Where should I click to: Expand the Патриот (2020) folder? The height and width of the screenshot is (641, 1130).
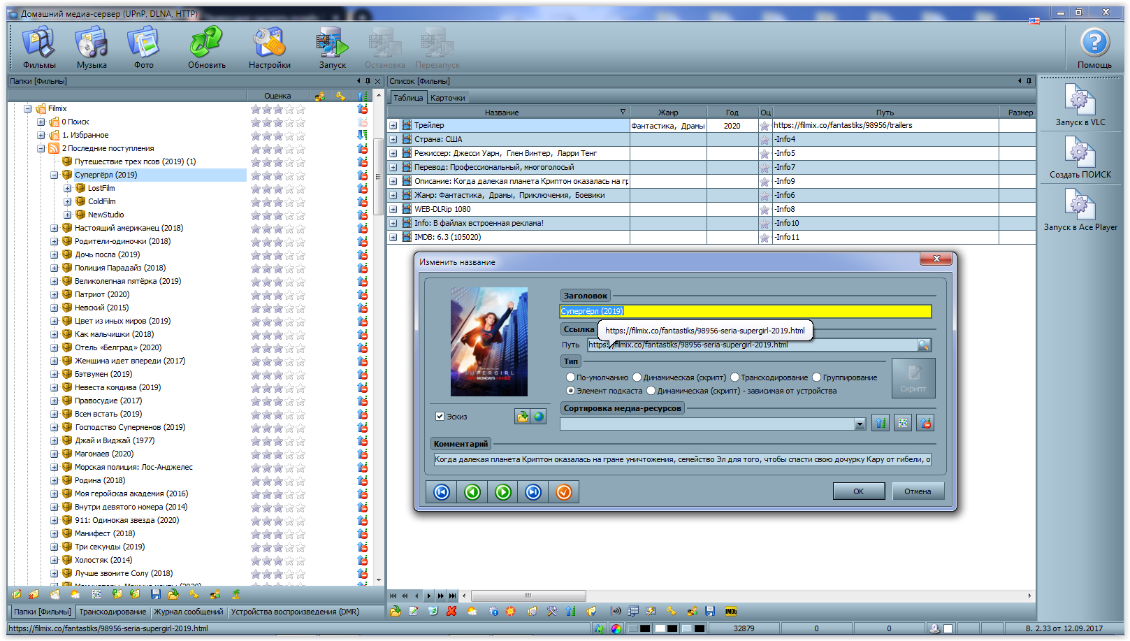(55, 295)
